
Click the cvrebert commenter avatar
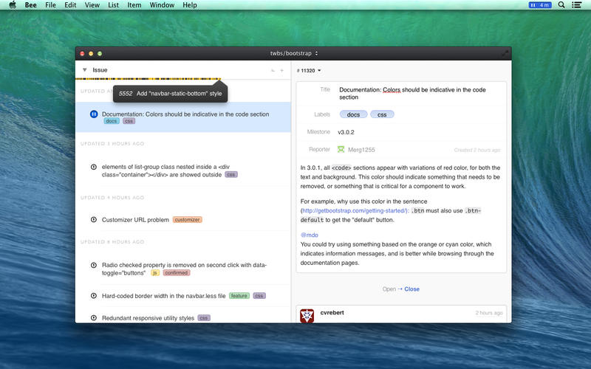[307, 315]
